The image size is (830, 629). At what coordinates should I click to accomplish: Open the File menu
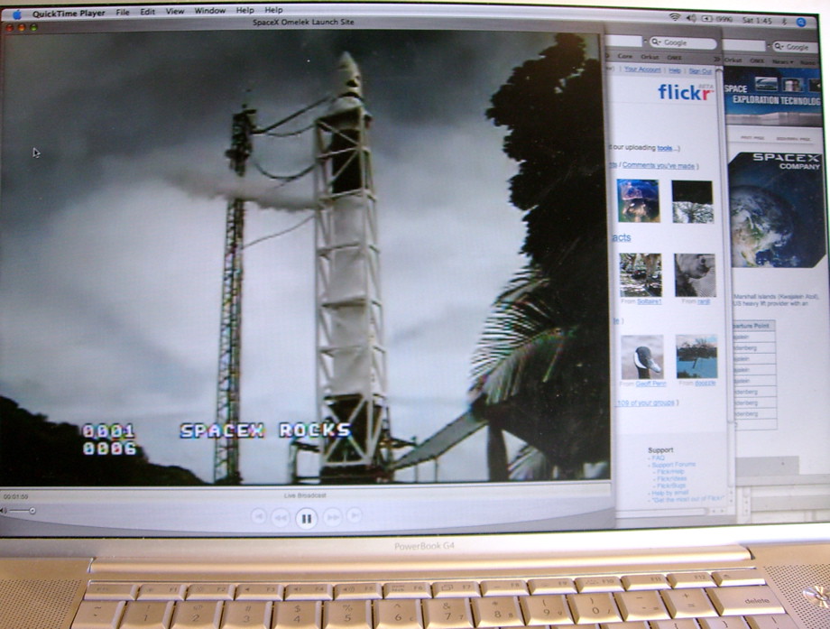(123, 12)
